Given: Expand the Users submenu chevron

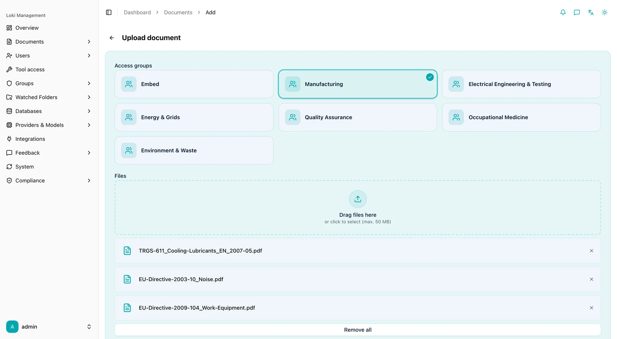Looking at the screenshot, I should coord(89,56).
